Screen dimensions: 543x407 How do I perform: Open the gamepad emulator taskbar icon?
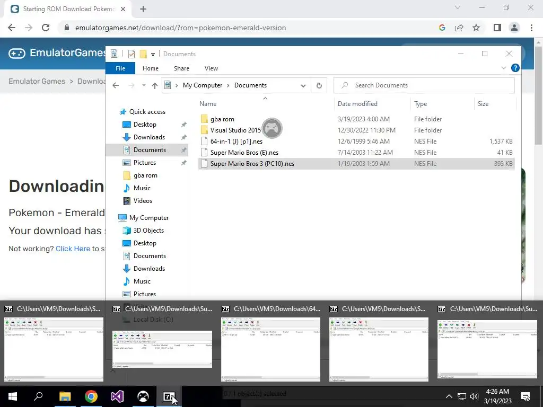point(143,396)
